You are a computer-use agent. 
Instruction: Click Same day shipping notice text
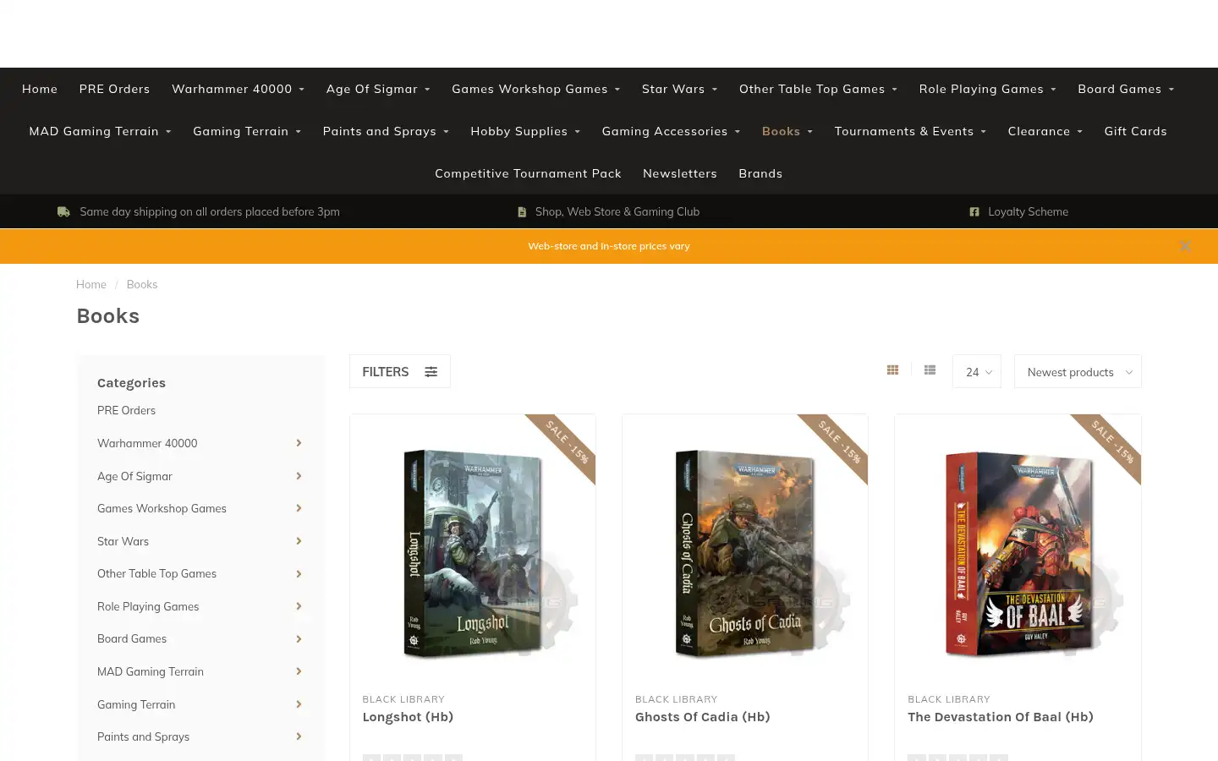click(210, 211)
